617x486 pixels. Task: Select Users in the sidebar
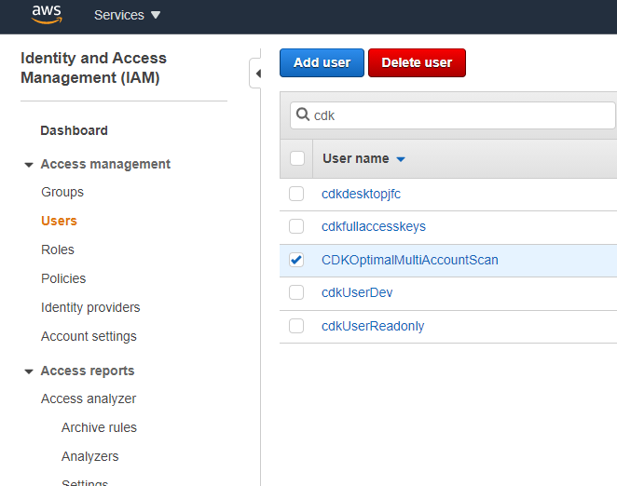59,221
